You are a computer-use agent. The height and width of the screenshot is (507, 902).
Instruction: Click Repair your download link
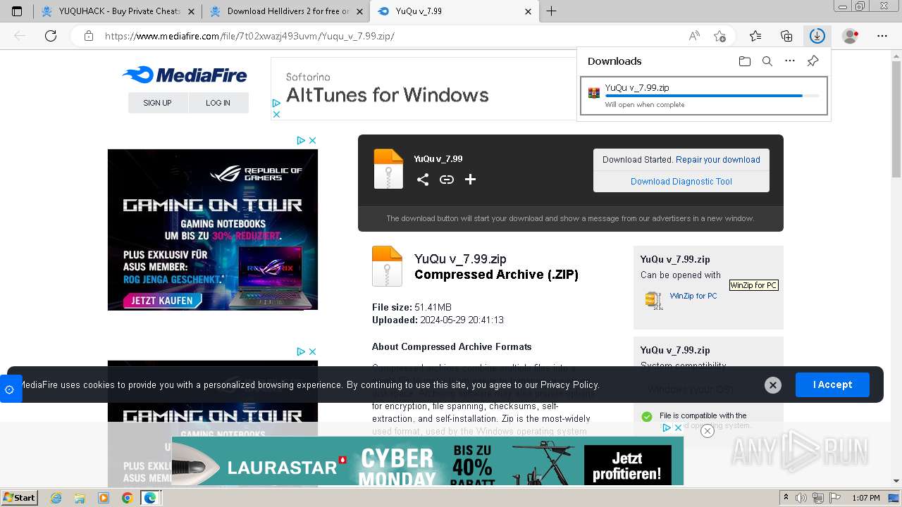[718, 160]
